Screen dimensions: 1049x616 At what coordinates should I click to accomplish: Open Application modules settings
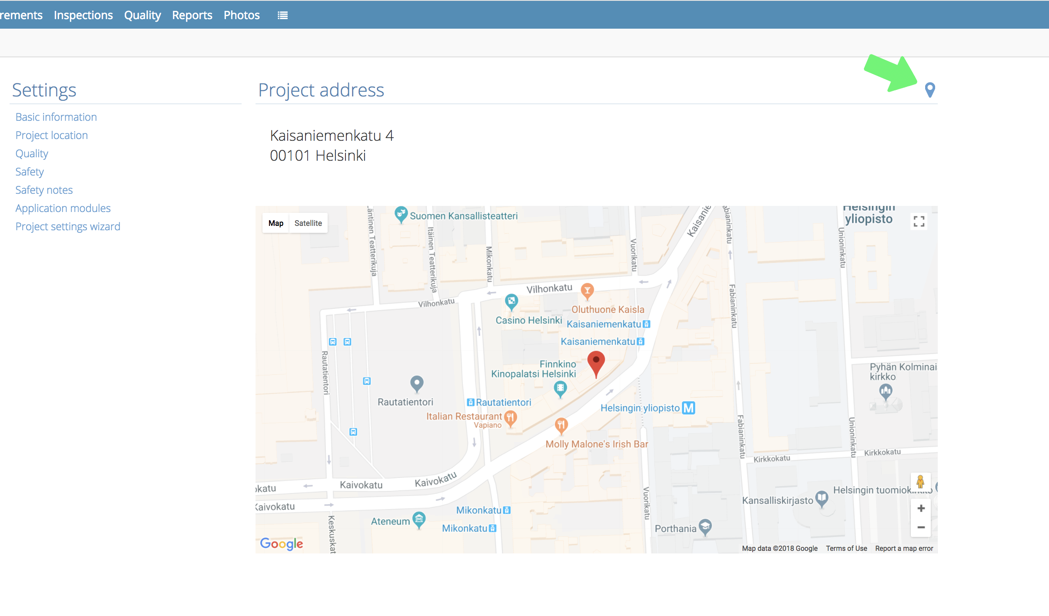pyautogui.click(x=63, y=208)
